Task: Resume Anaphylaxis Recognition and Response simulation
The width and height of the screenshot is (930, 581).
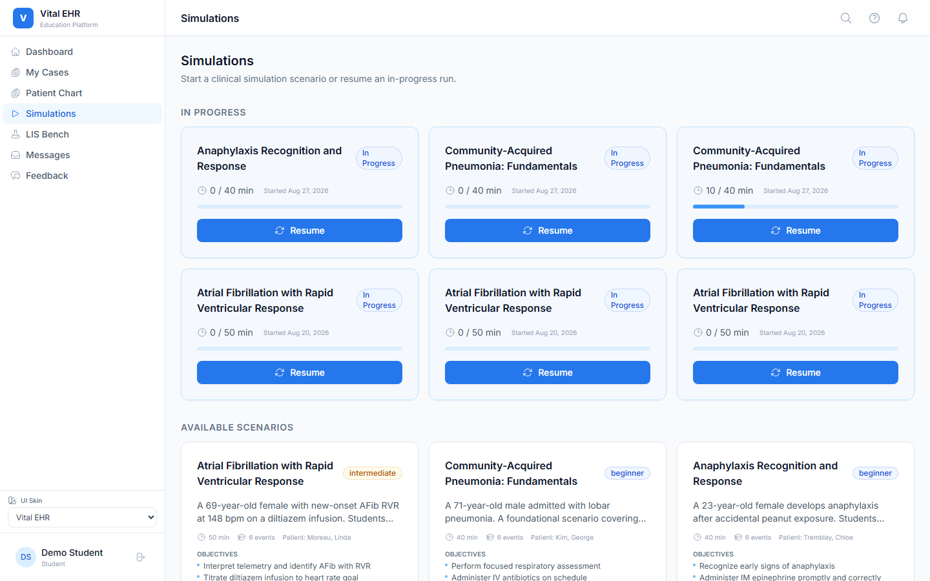Action: click(x=300, y=230)
